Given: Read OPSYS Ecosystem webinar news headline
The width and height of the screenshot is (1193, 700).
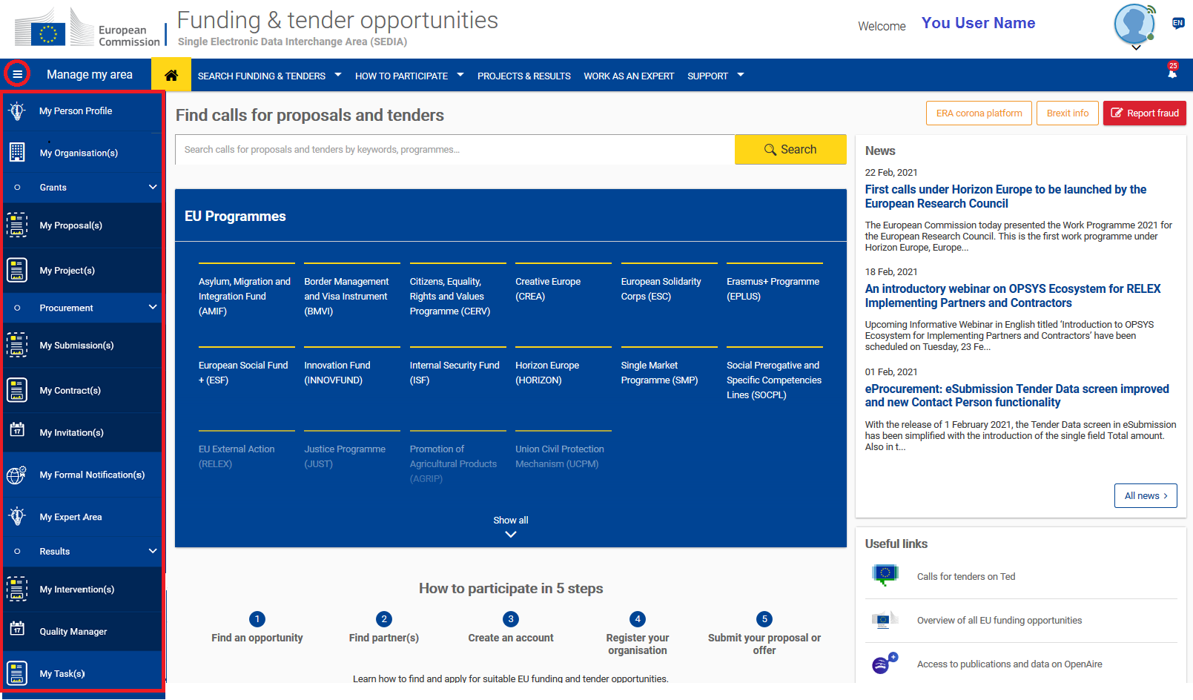Looking at the screenshot, I should click(1013, 296).
